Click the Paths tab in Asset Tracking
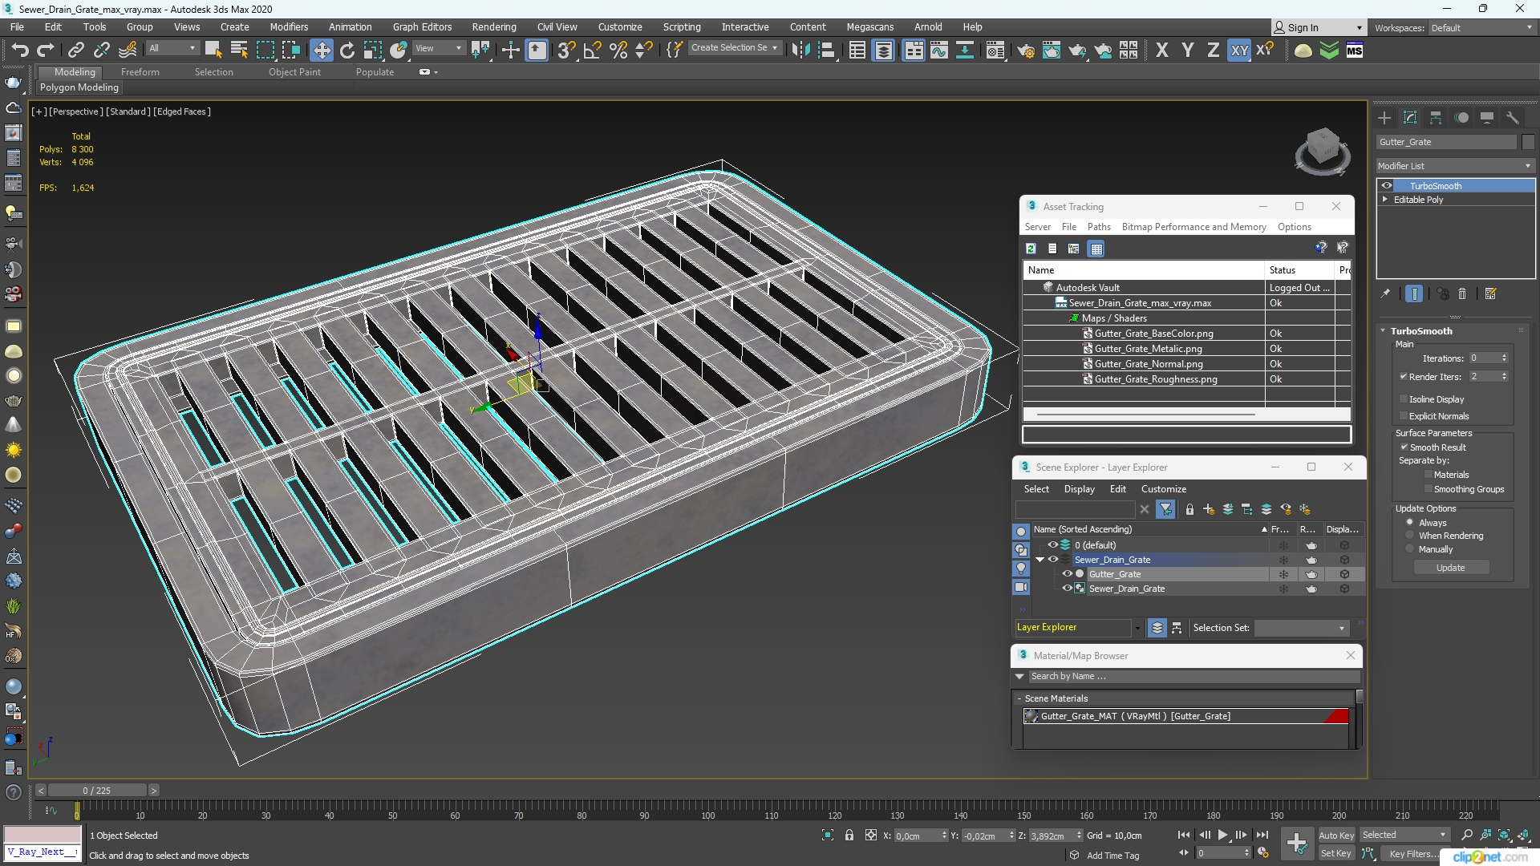1540x866 pixels. coord(1099,226)
